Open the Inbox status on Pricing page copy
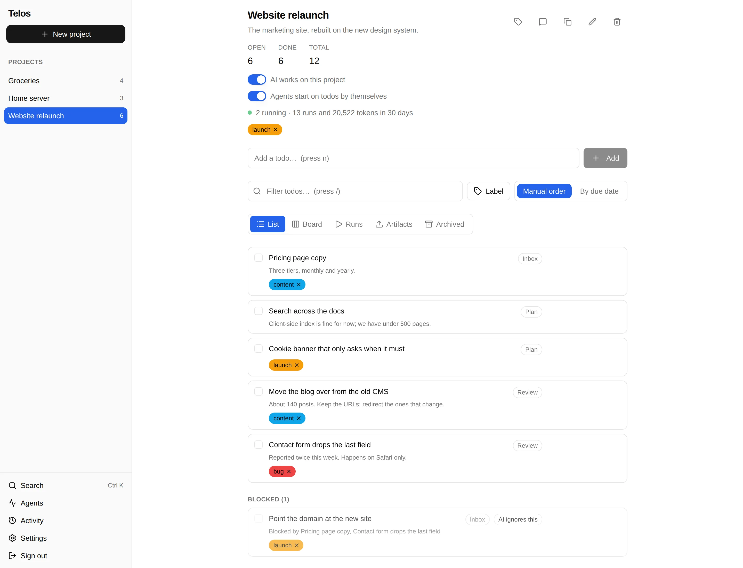 529,259
